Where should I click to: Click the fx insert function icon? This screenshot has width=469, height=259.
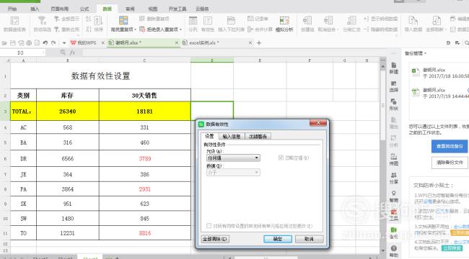[72, 53]
